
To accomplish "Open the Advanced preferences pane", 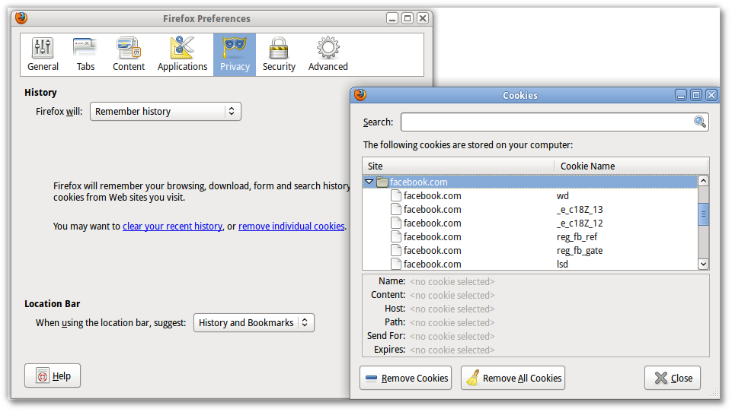I will (x=328, y=55).
